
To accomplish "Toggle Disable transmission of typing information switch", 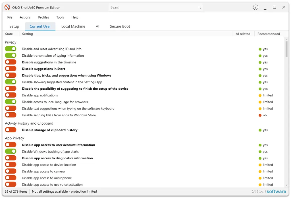I will pyautogui.click(x=11, y=55).
